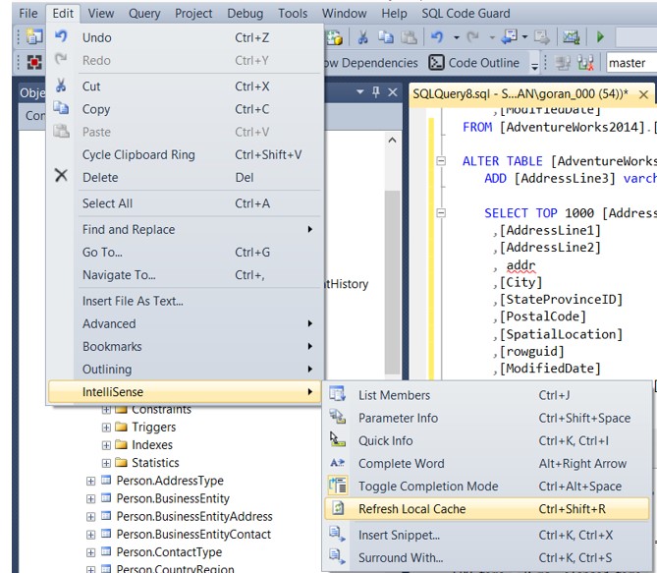Click the Cut scissors icon in the toolbar

[x=362, y=37]
